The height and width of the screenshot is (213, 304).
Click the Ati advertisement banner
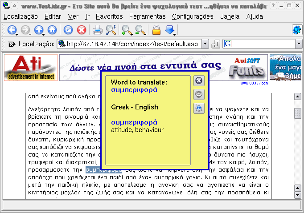pyautogui.click(x=30, y=68)
